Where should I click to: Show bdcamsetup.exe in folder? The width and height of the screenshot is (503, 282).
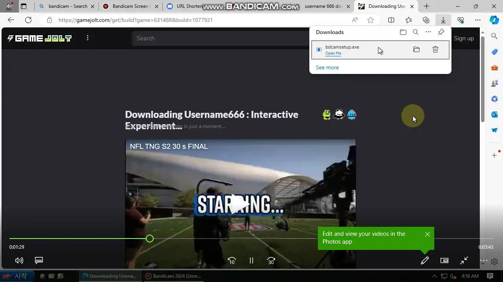click(x=417, y=49)
